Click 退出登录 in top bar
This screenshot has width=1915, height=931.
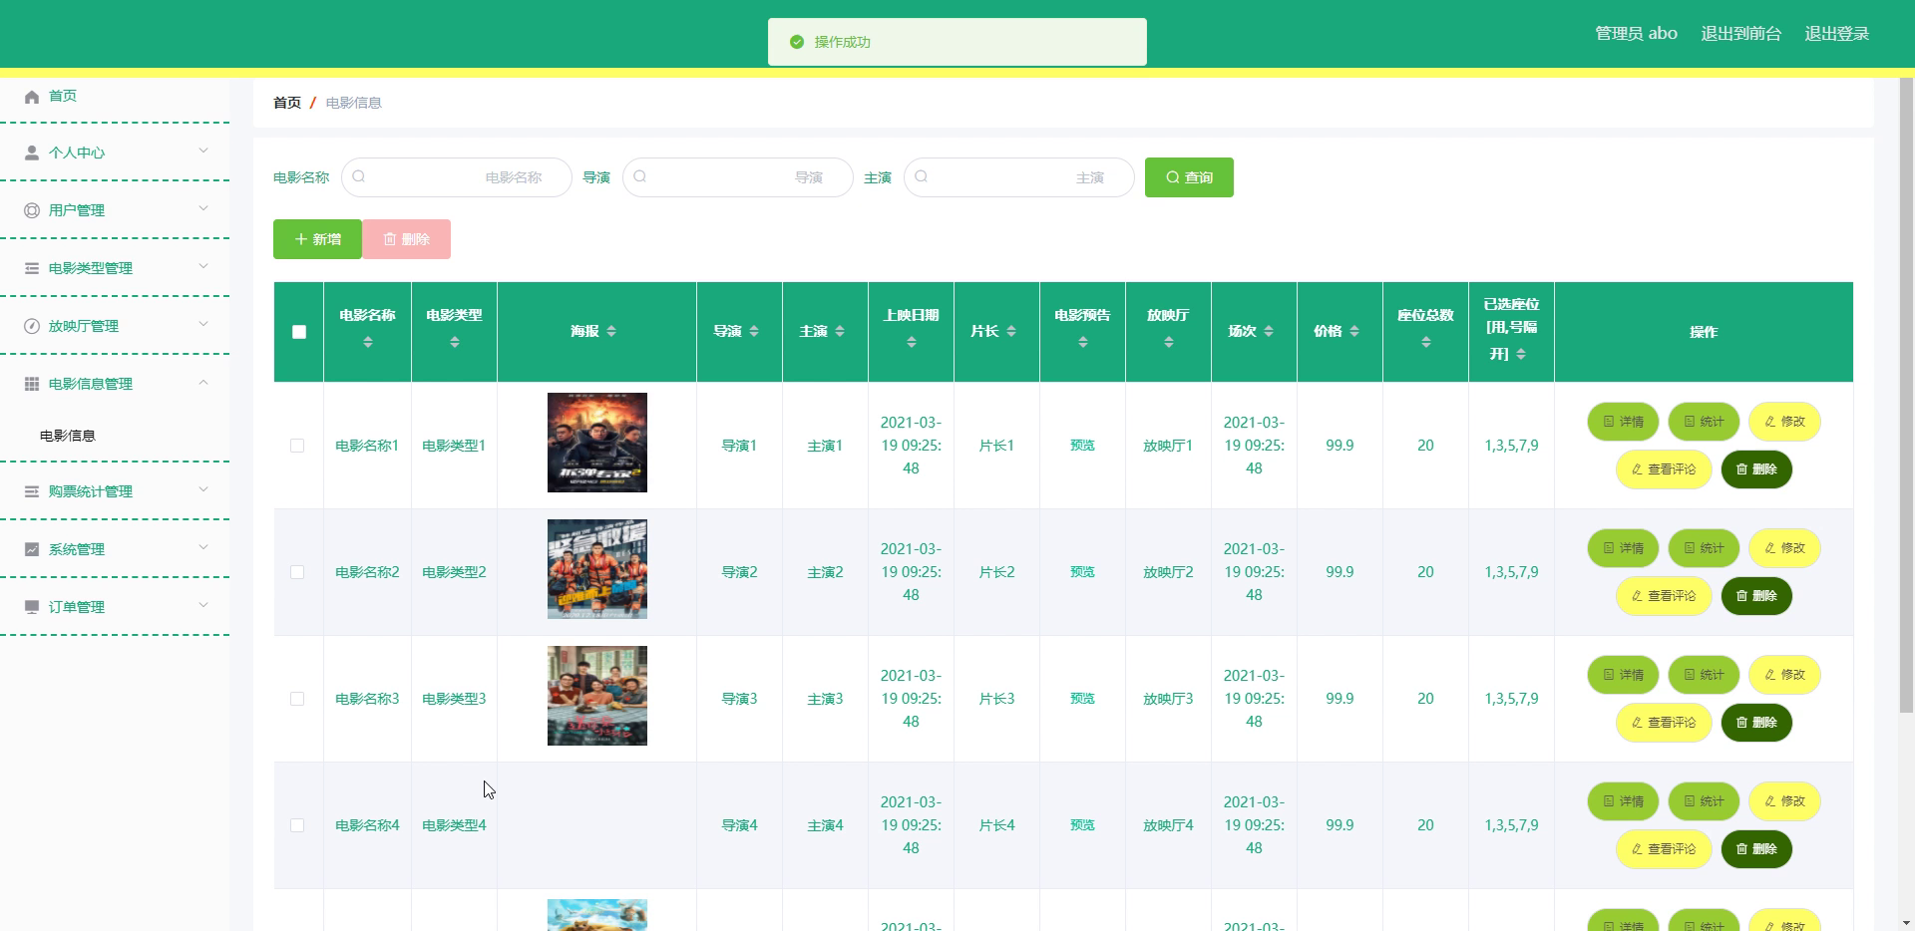tap(1836, 34)
